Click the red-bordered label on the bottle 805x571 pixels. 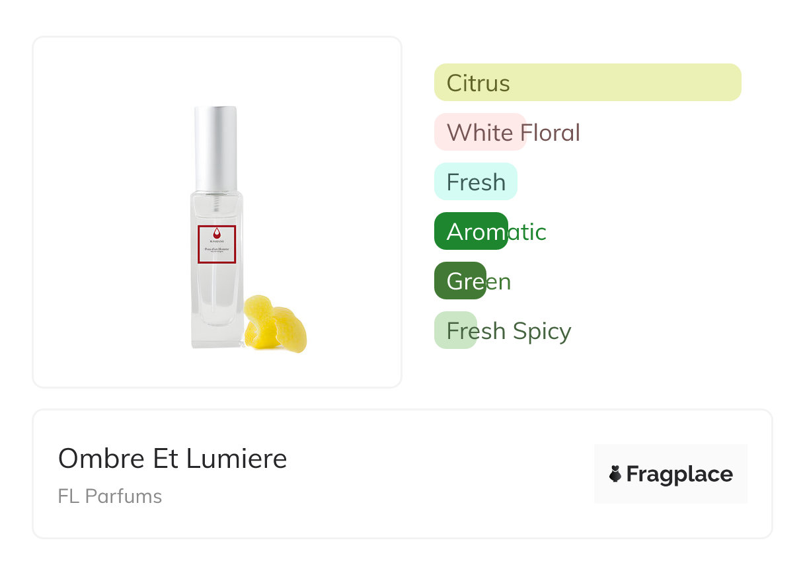(x=217, y=245)
